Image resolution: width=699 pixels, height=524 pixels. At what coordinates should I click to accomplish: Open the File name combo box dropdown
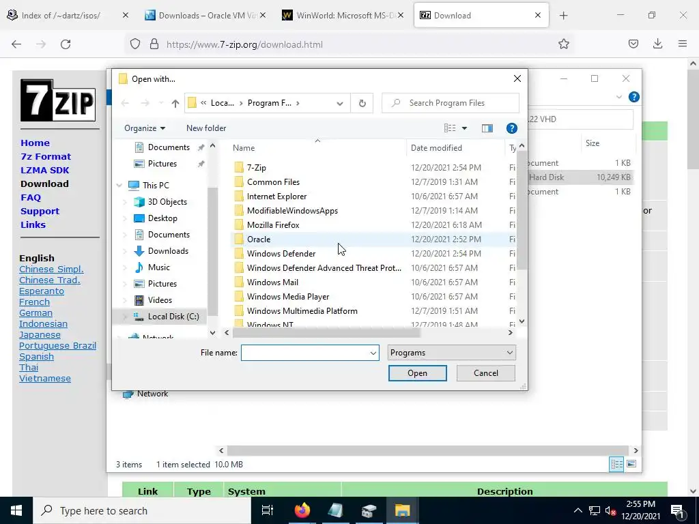[x=373, y=353]
